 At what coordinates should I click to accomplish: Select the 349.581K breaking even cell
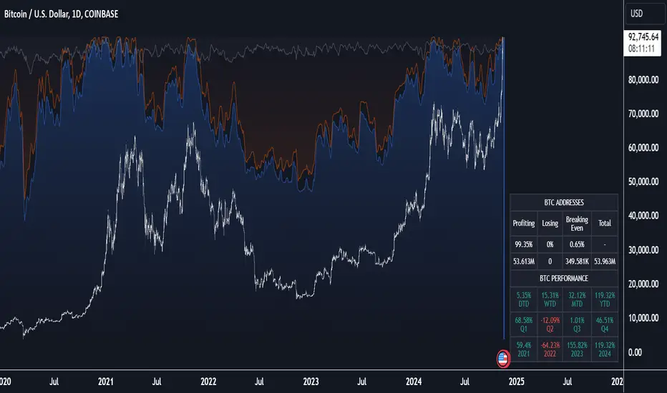[x=577, y=262]
